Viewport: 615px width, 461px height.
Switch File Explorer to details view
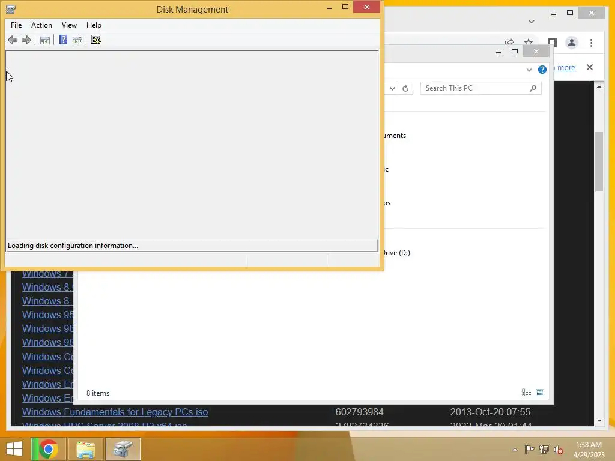[x=526, y=393]
